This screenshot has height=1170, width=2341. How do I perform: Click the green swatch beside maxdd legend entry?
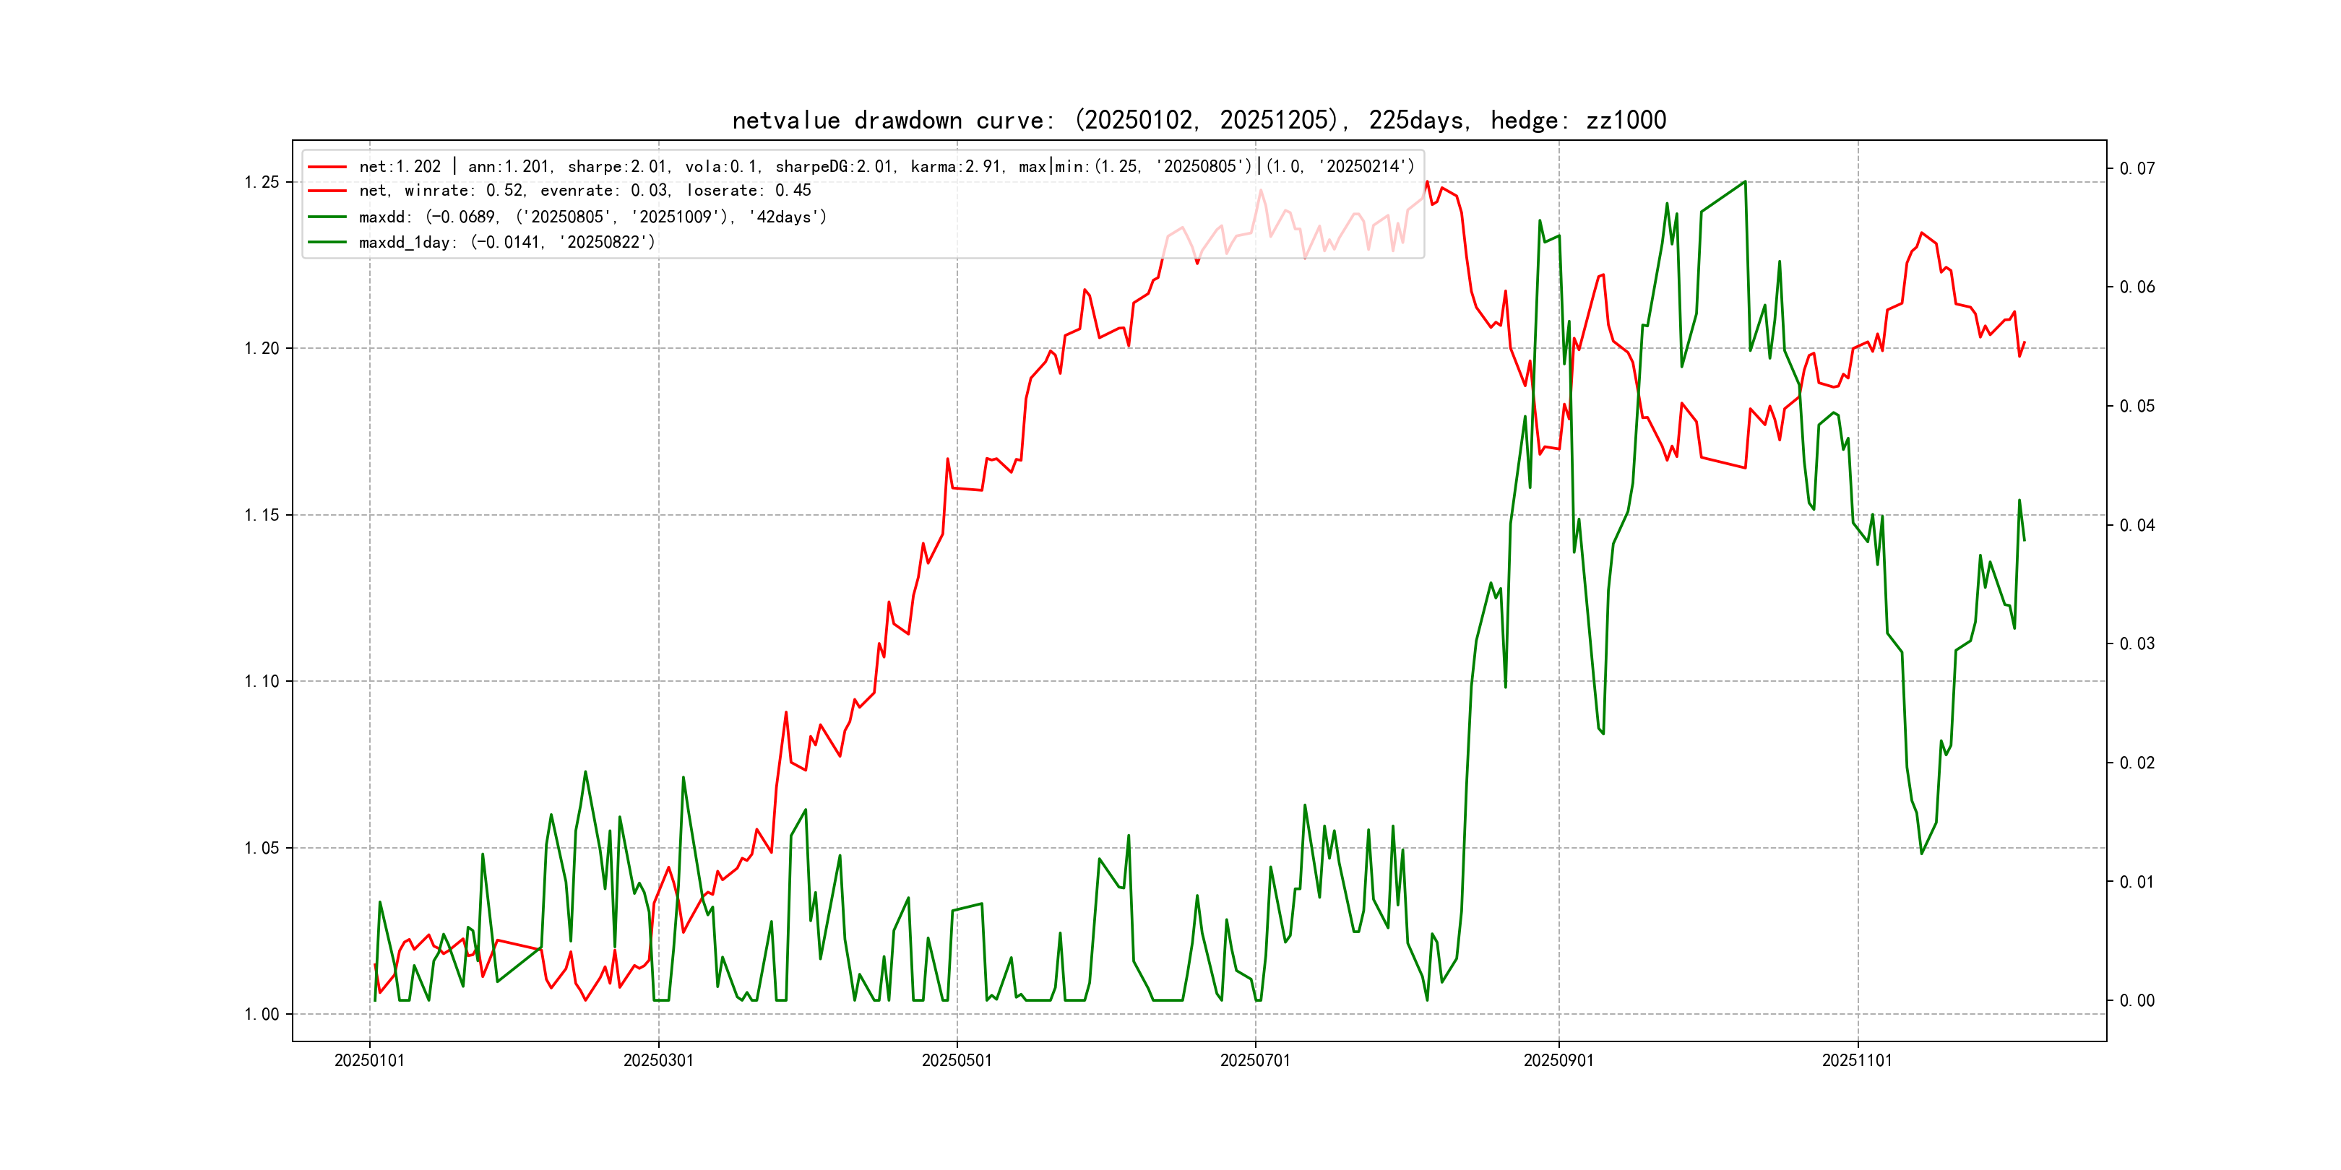(x=327, y=217)
